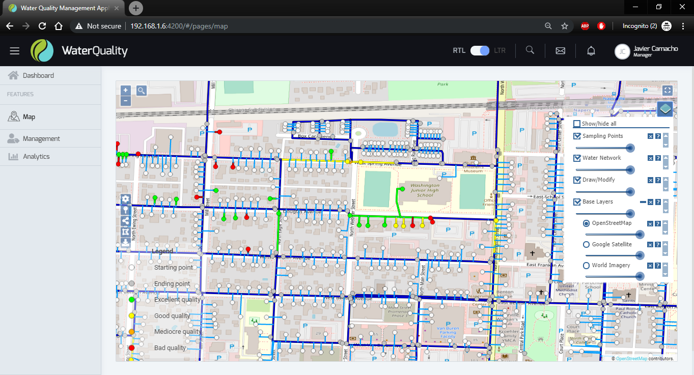Uncheck the Water Network layer checkbox
694x375 pixels.
point(577,158)
